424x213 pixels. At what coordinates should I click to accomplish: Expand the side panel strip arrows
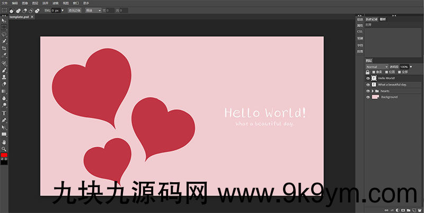click(359, 16)
